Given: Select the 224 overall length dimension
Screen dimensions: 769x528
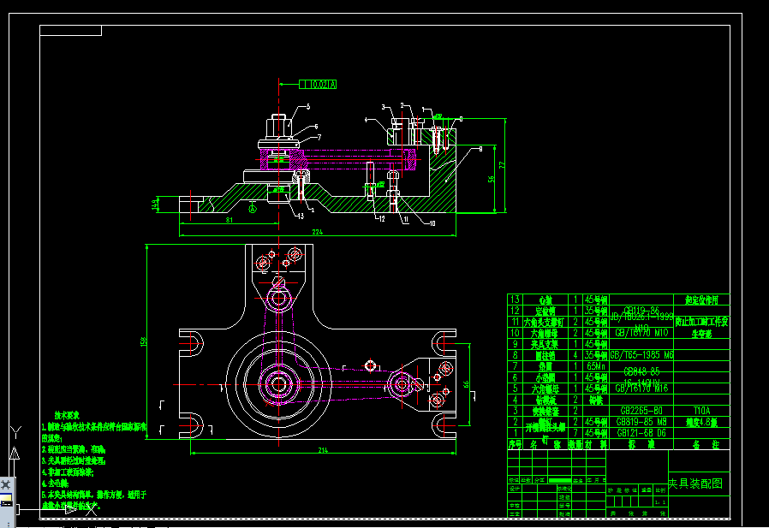Looking at the screenshot, I should pos(318,232).
